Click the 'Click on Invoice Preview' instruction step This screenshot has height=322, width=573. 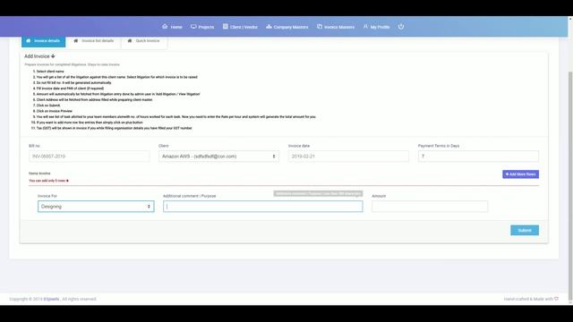pos(55,111)
